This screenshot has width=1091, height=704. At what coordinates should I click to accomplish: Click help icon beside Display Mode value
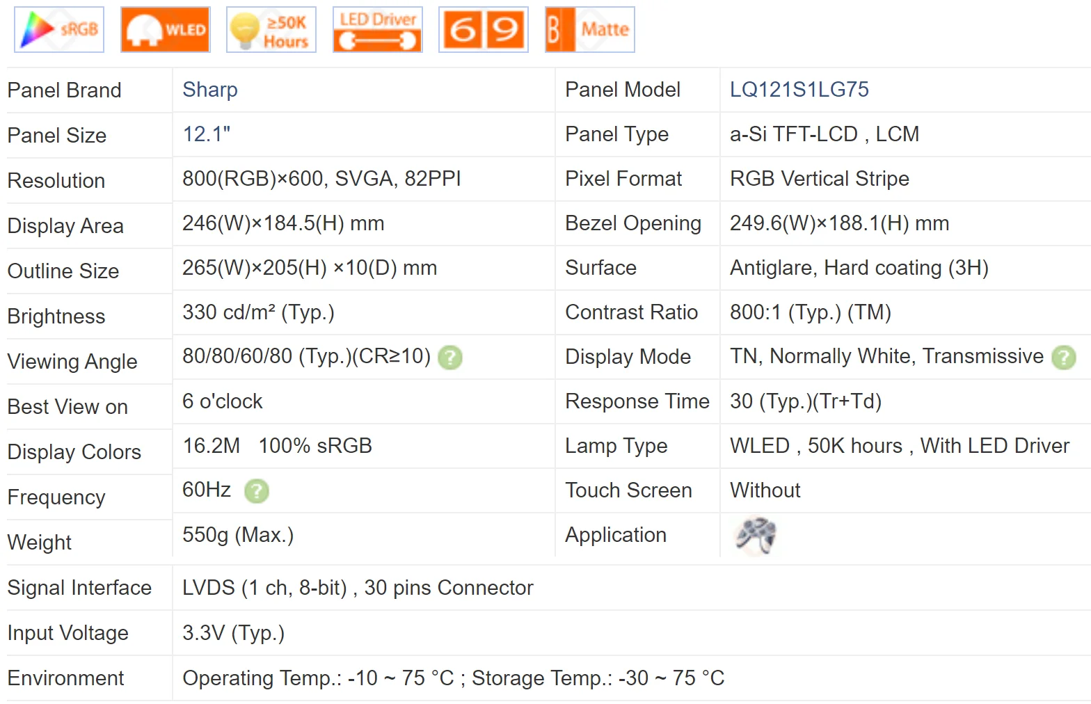(x=1063, y=358)
